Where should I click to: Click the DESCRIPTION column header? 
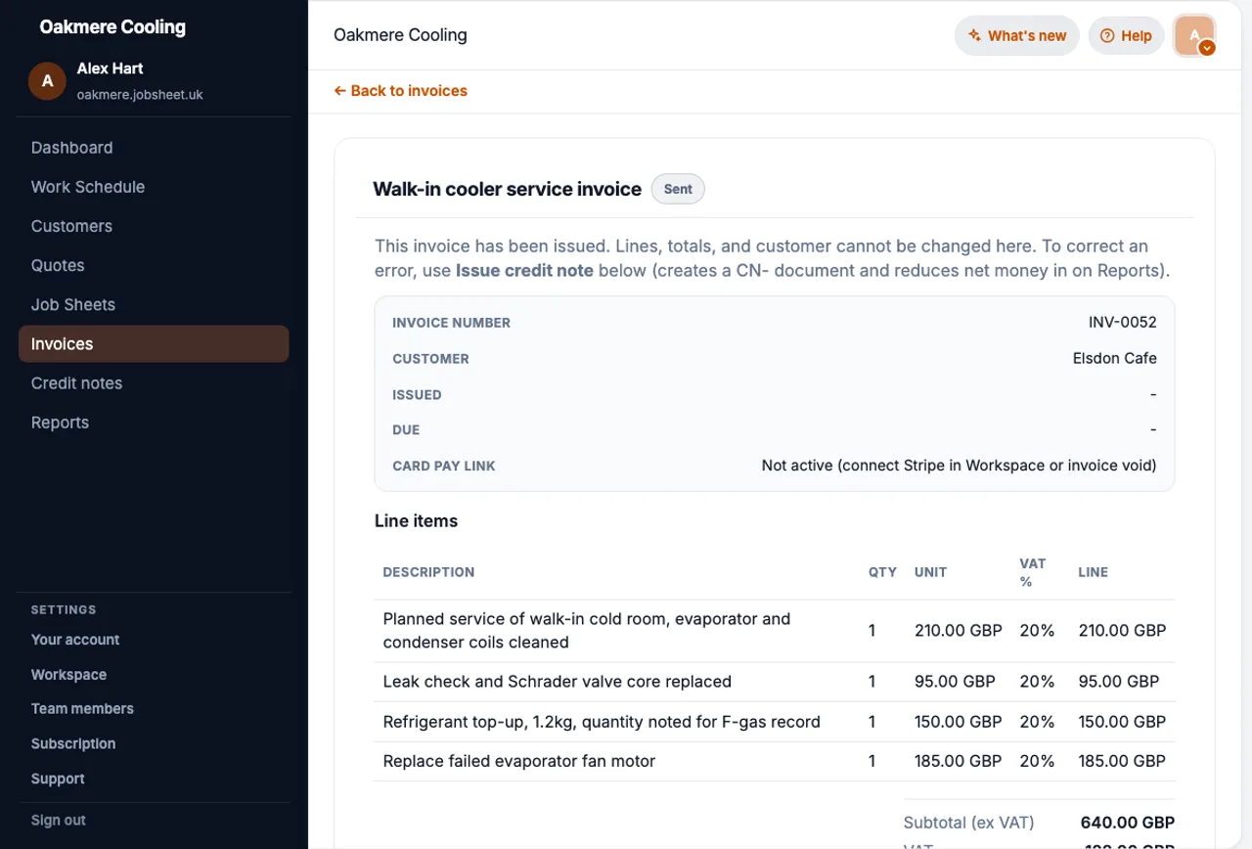[428, 572]
